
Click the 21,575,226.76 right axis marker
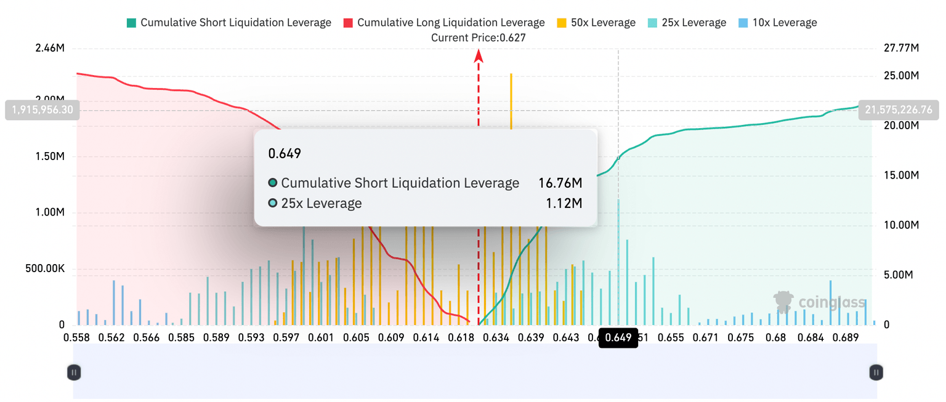click(899, 110)
